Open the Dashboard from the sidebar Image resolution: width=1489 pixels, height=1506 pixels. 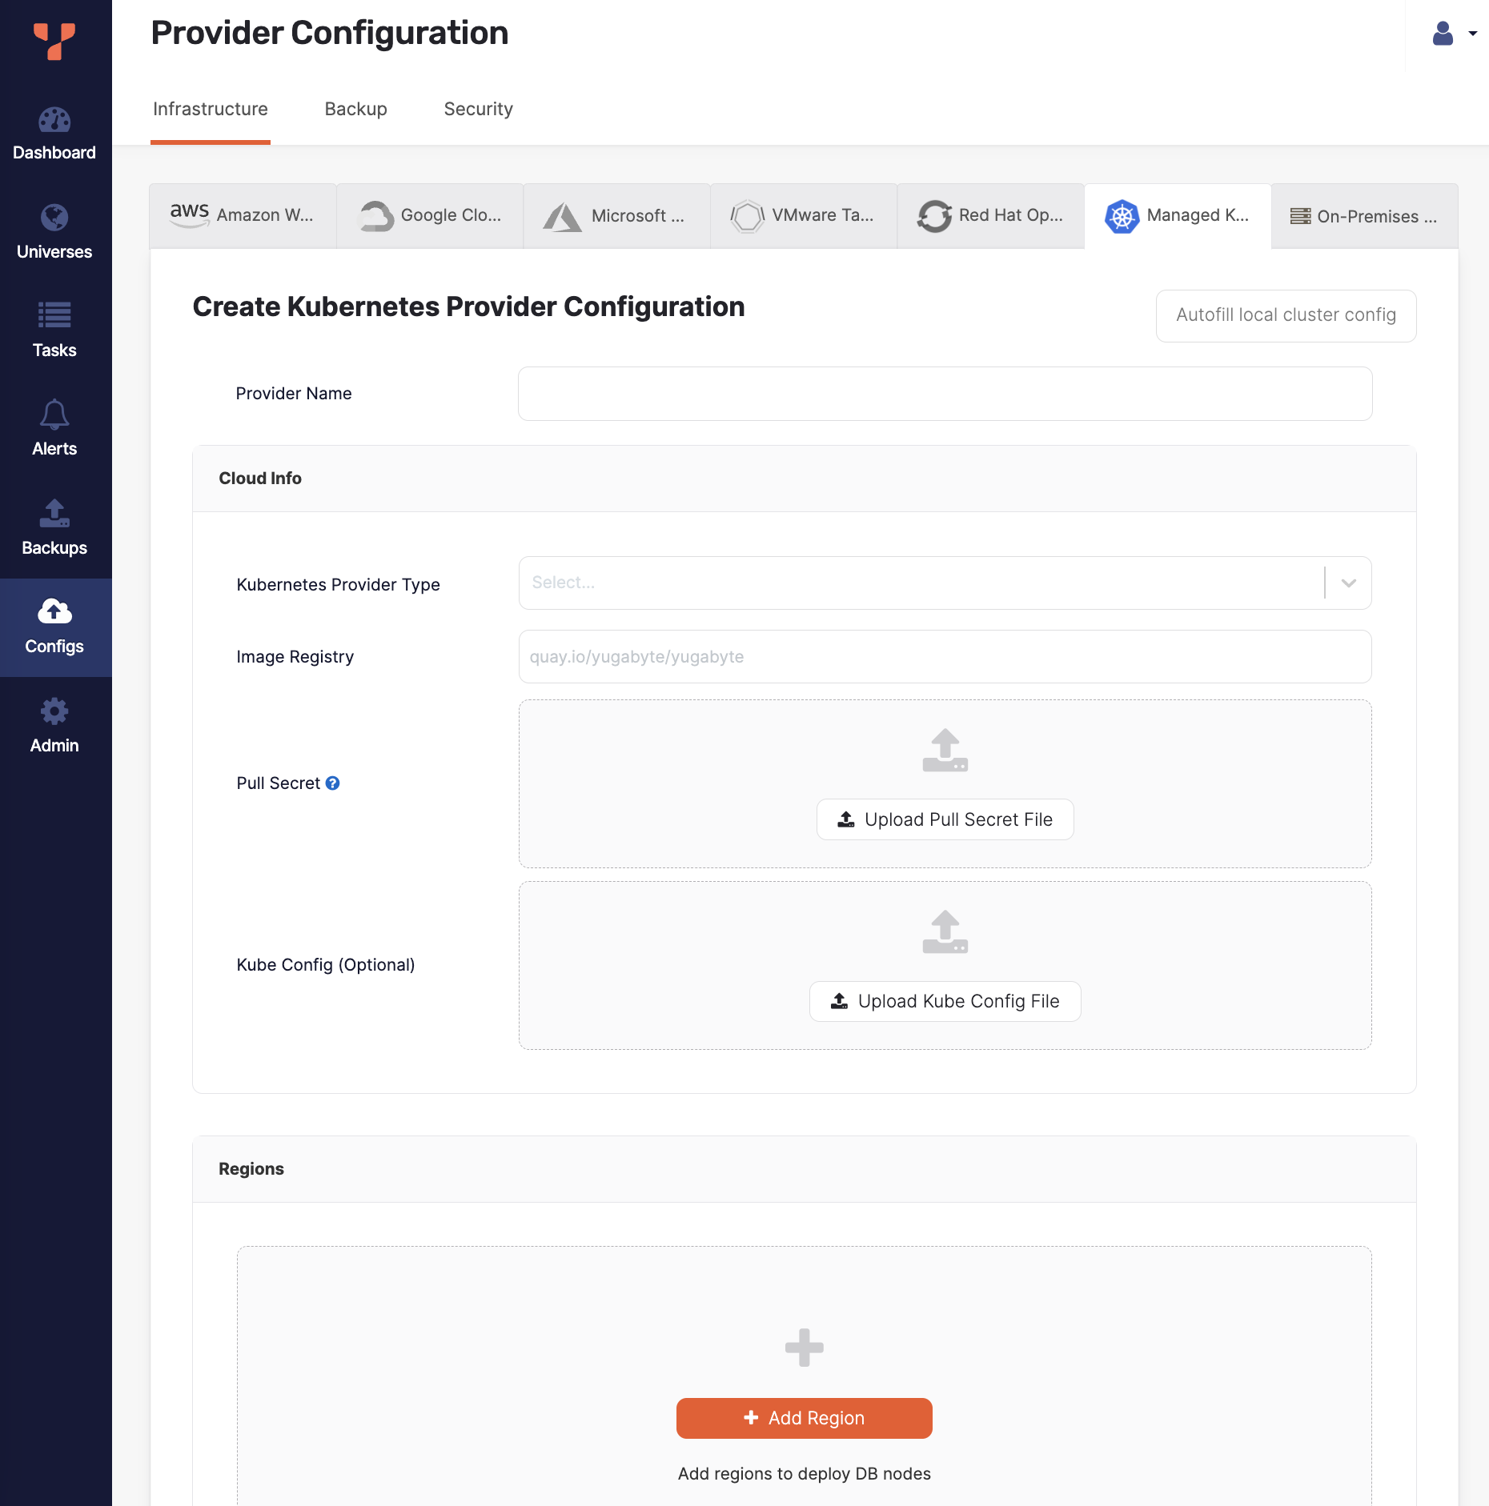[x=54, y=132]
